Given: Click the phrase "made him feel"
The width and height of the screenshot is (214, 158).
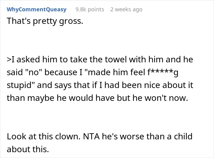Looking at the screenshot, I should [116, 72].
